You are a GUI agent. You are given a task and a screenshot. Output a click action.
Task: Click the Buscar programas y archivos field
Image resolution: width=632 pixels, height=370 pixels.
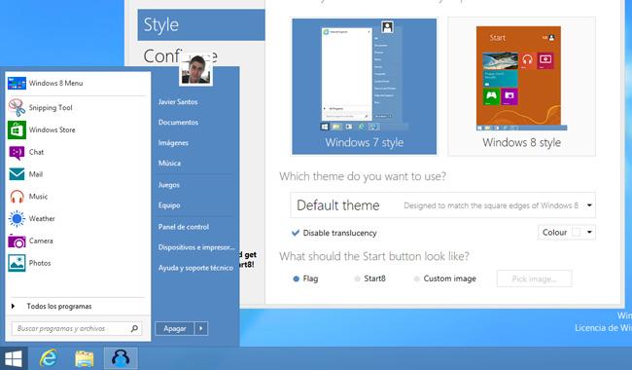pyautogui.click(x=77, y=328)
